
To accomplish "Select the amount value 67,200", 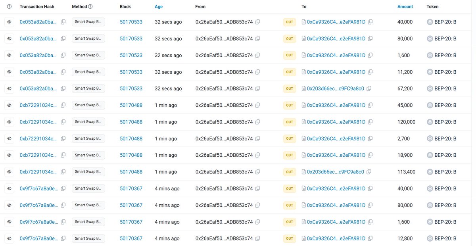I will tap(405, 89).
